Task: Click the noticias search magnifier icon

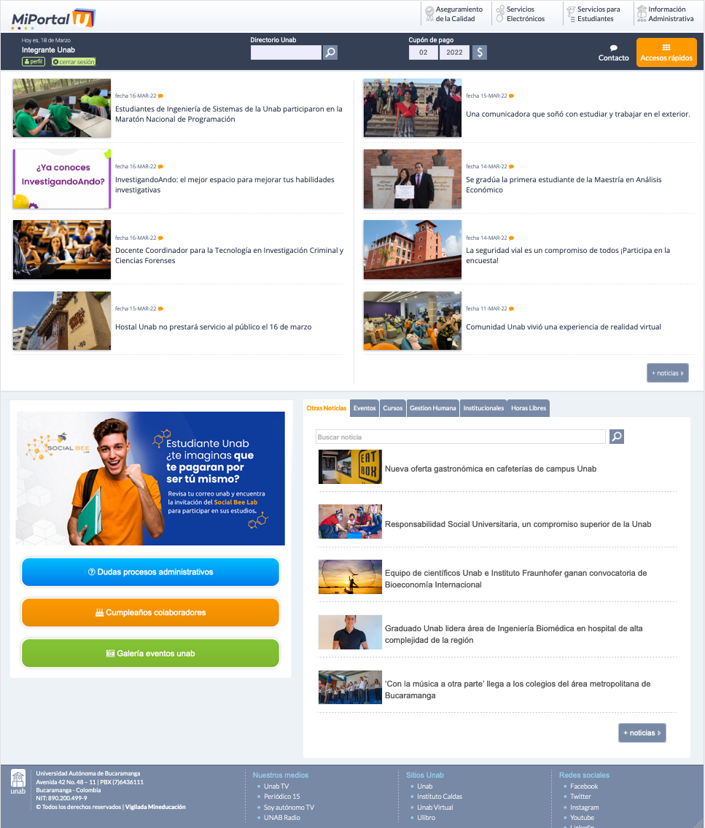Action: [617, 437]
